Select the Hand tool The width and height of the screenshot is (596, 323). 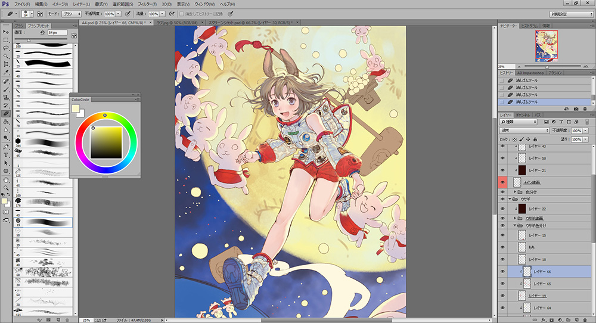tap(6, 180)
